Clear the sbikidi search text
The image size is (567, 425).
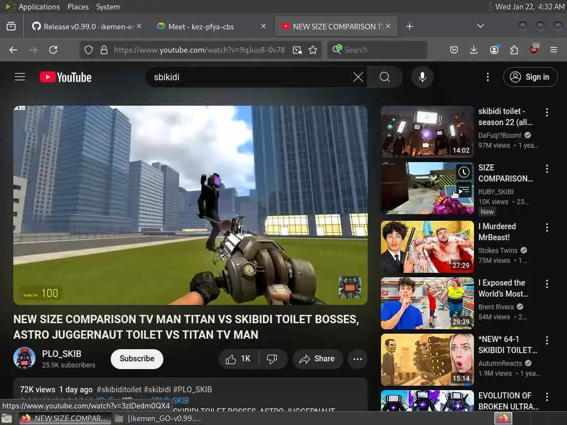pyautogui.click(x=358, y=77)
